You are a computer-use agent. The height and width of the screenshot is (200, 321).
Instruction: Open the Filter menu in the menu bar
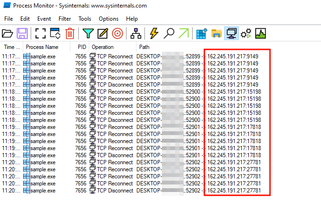pyautogui.click(x=64, y=19)
